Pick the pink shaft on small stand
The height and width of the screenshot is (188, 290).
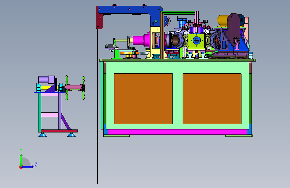tap(74, 87)
